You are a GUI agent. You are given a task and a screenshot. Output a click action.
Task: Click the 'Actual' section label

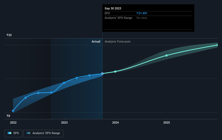click(96, 41)
